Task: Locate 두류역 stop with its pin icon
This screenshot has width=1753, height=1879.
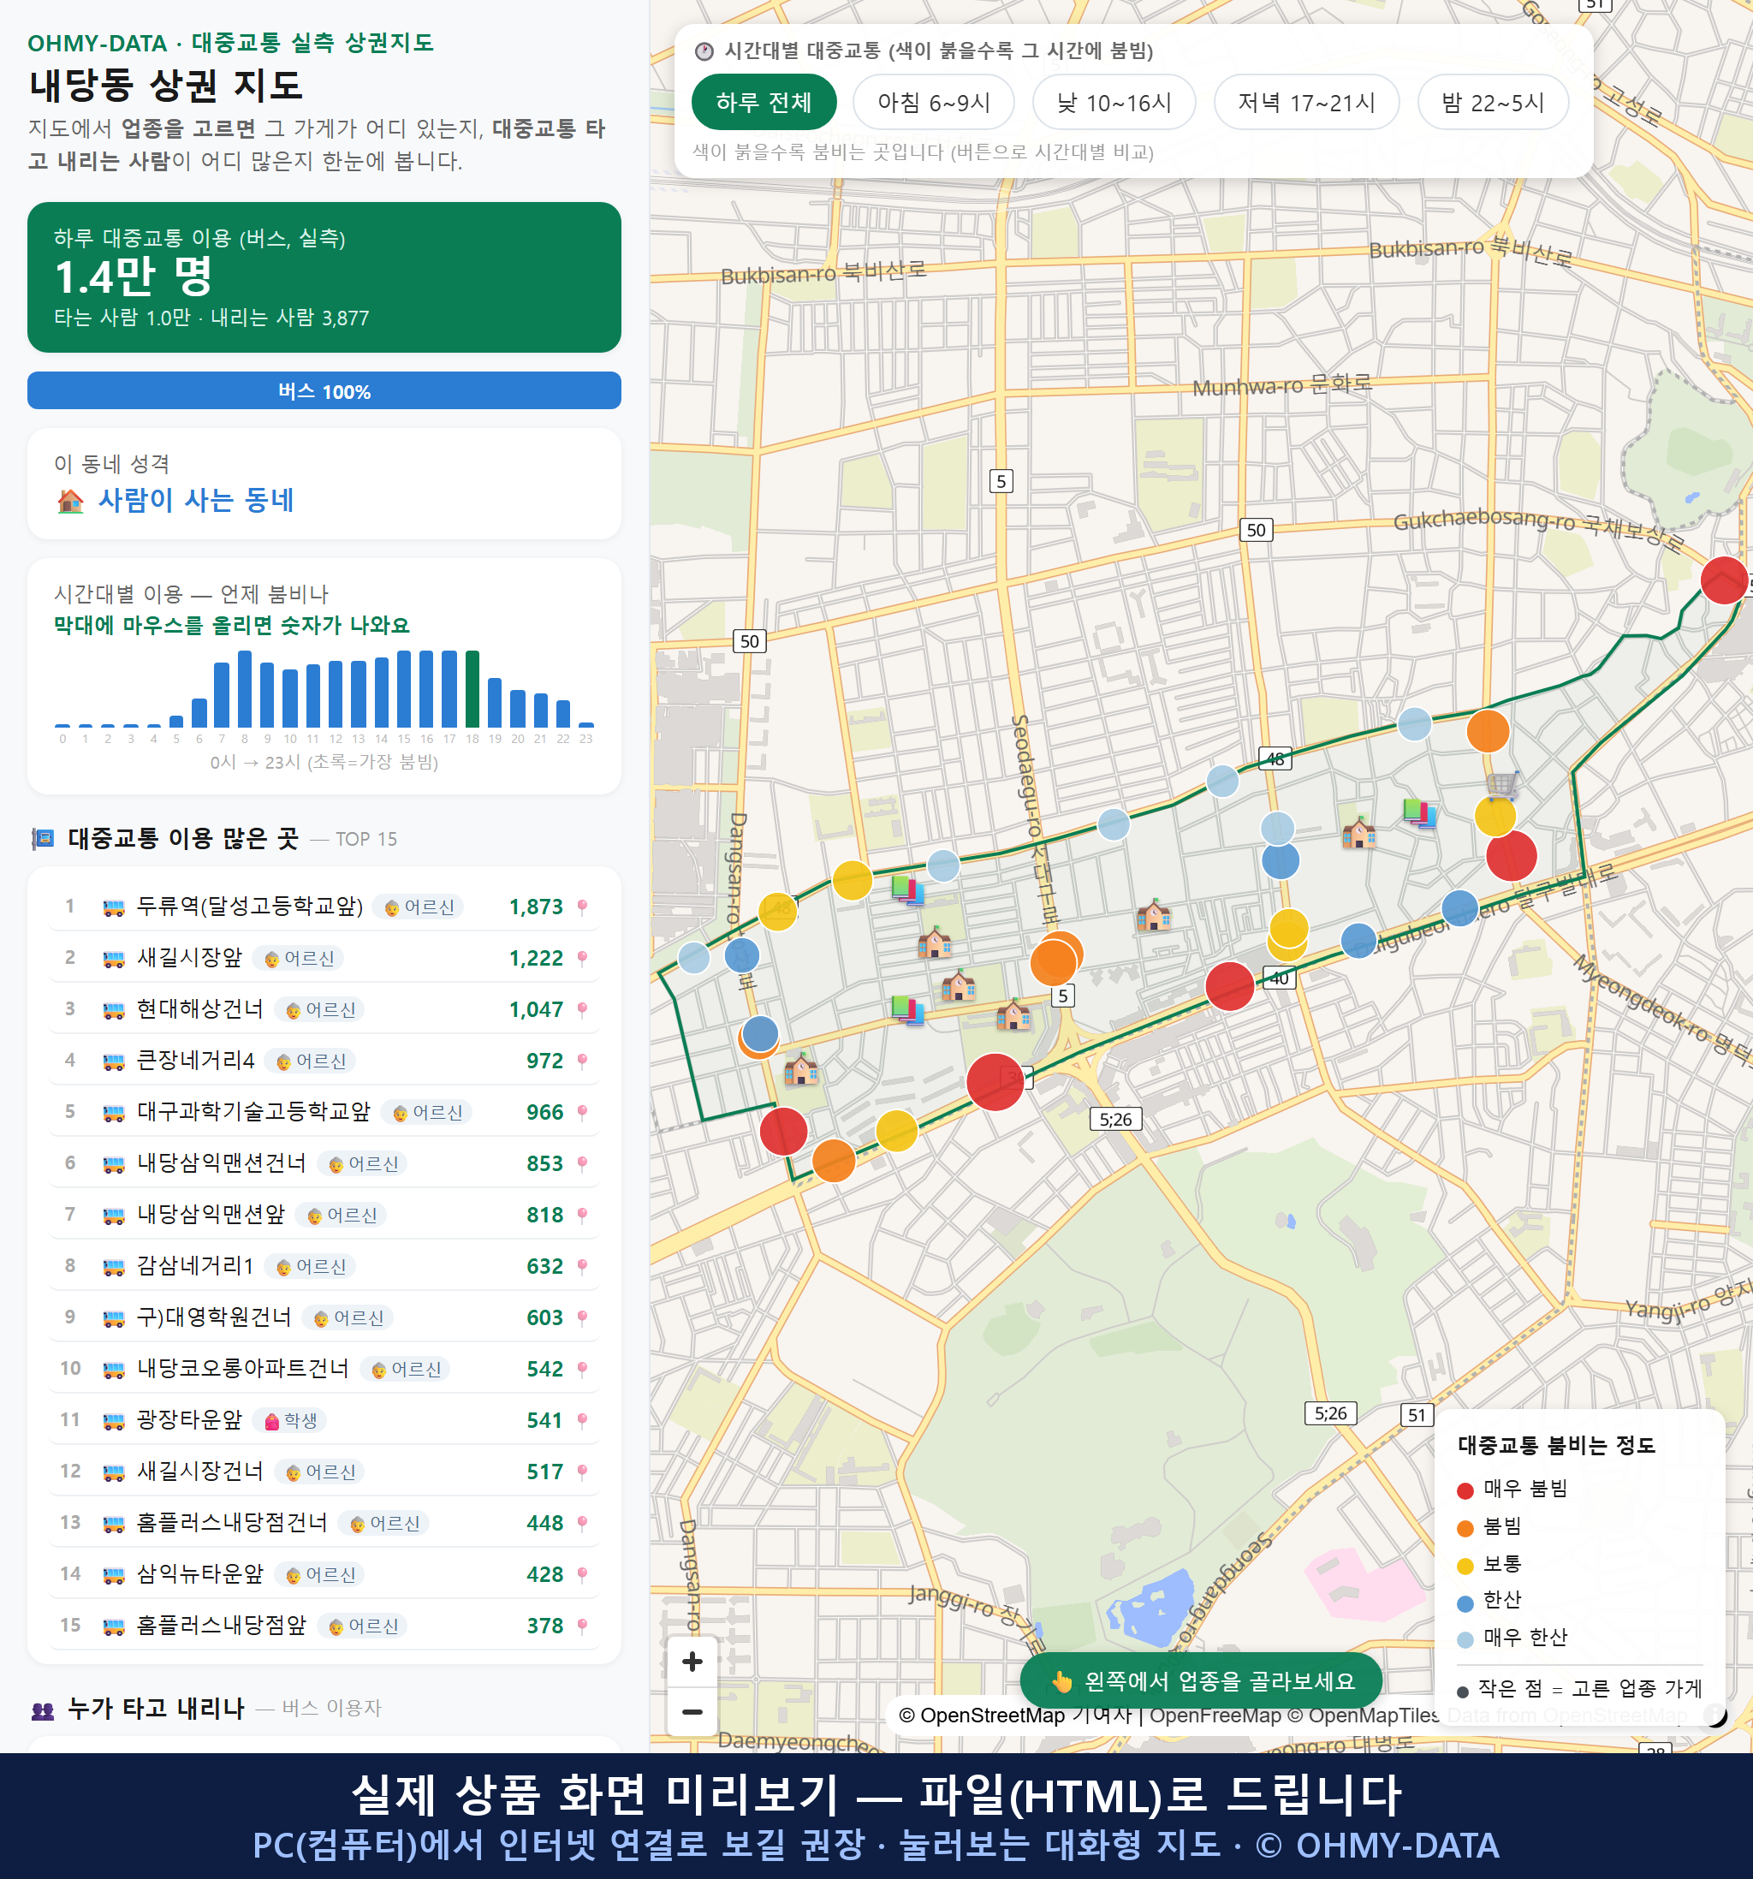Action: 582,907
